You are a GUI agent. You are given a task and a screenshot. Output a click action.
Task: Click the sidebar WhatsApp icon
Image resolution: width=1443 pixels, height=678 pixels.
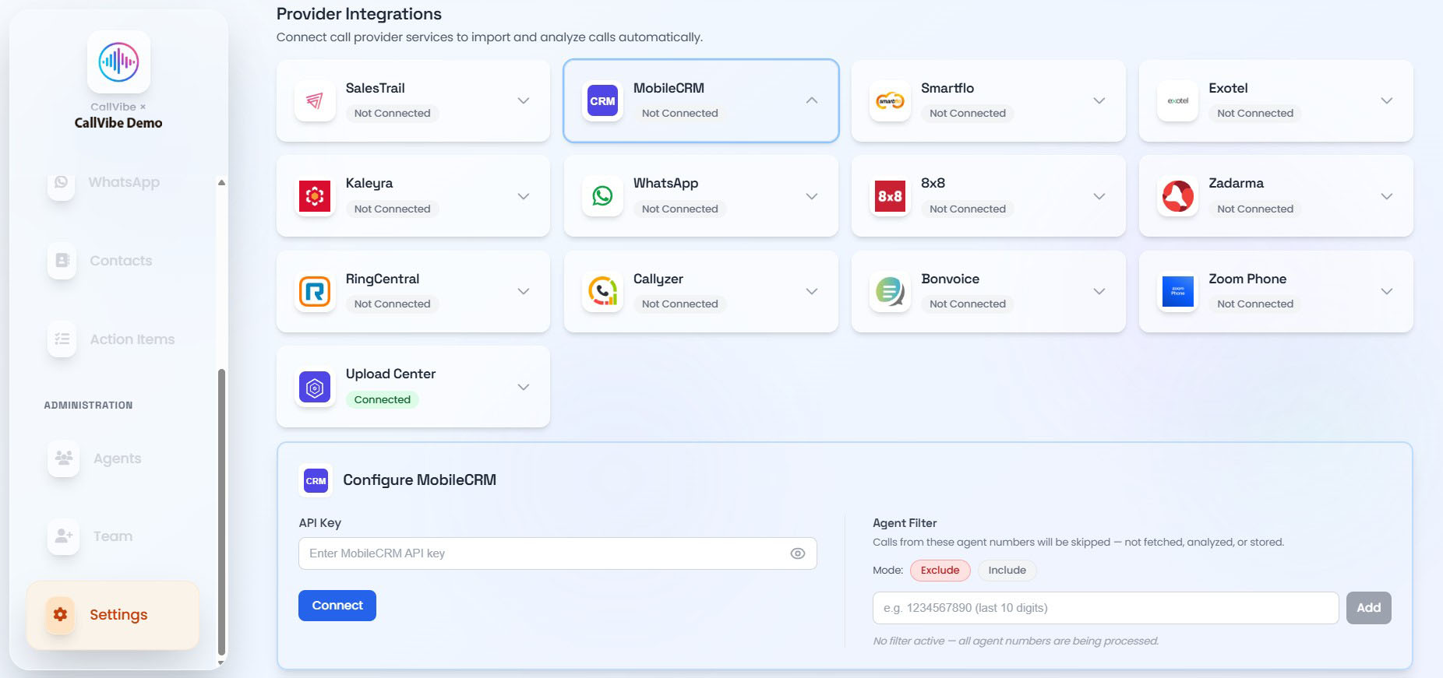pos(61,182)
